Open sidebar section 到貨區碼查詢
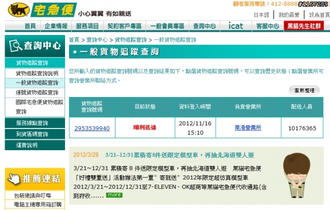This screenshot has height=210, width=330. [35, 134]
